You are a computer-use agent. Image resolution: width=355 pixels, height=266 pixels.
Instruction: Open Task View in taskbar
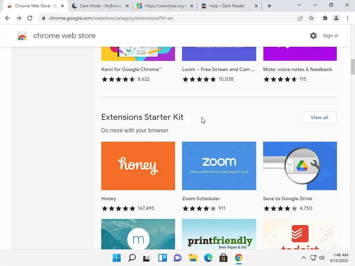click(x=147, y=258)
